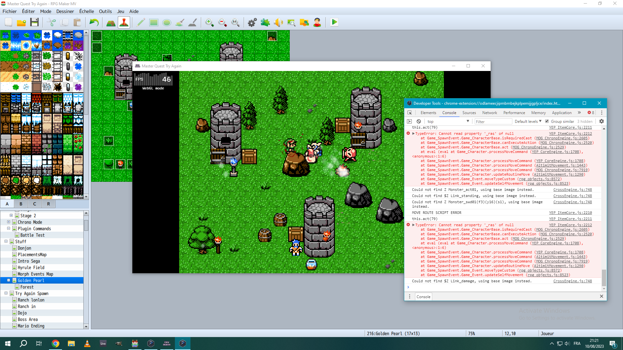623x350 pixels.
Task: Open DevTools three-dot customize menu
Action: coord(602,113)
